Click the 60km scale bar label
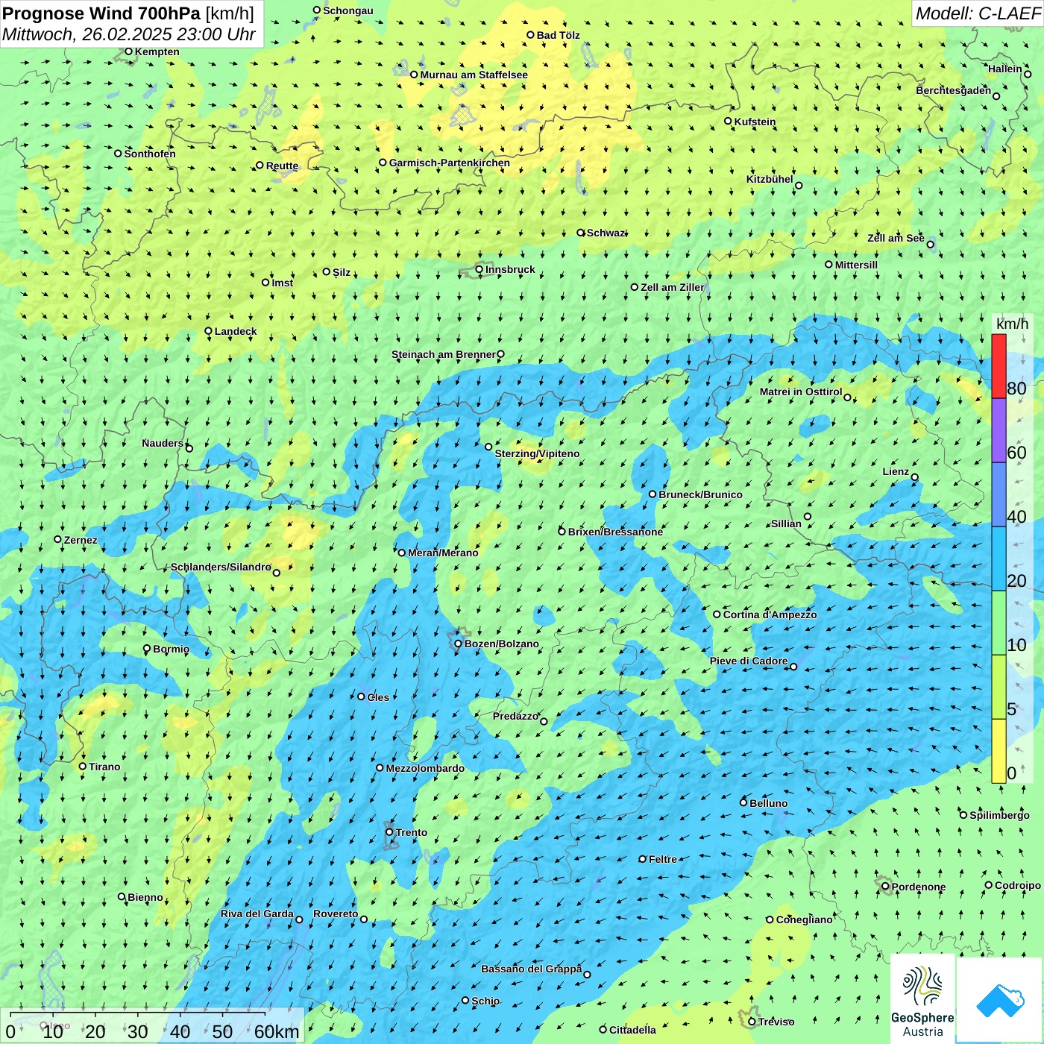Image resolution: width=1044 pixels, height=1044 pixels. [x=277, y=1032]
